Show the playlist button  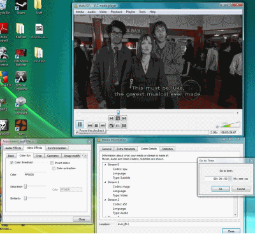pos(118,126)
